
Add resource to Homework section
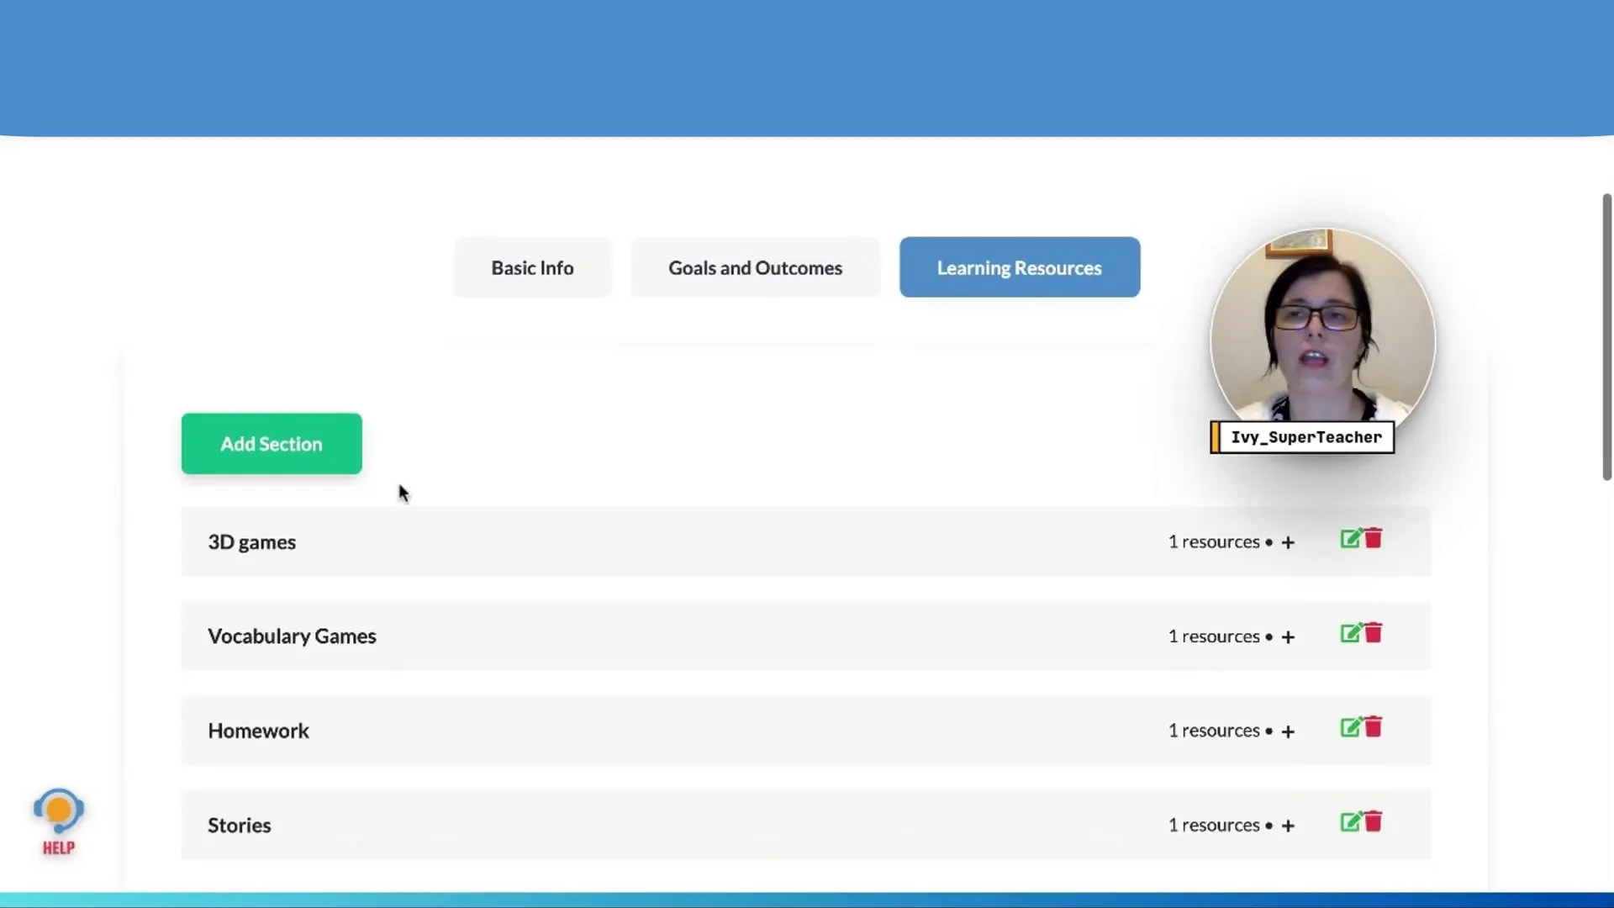[1288, 731]
